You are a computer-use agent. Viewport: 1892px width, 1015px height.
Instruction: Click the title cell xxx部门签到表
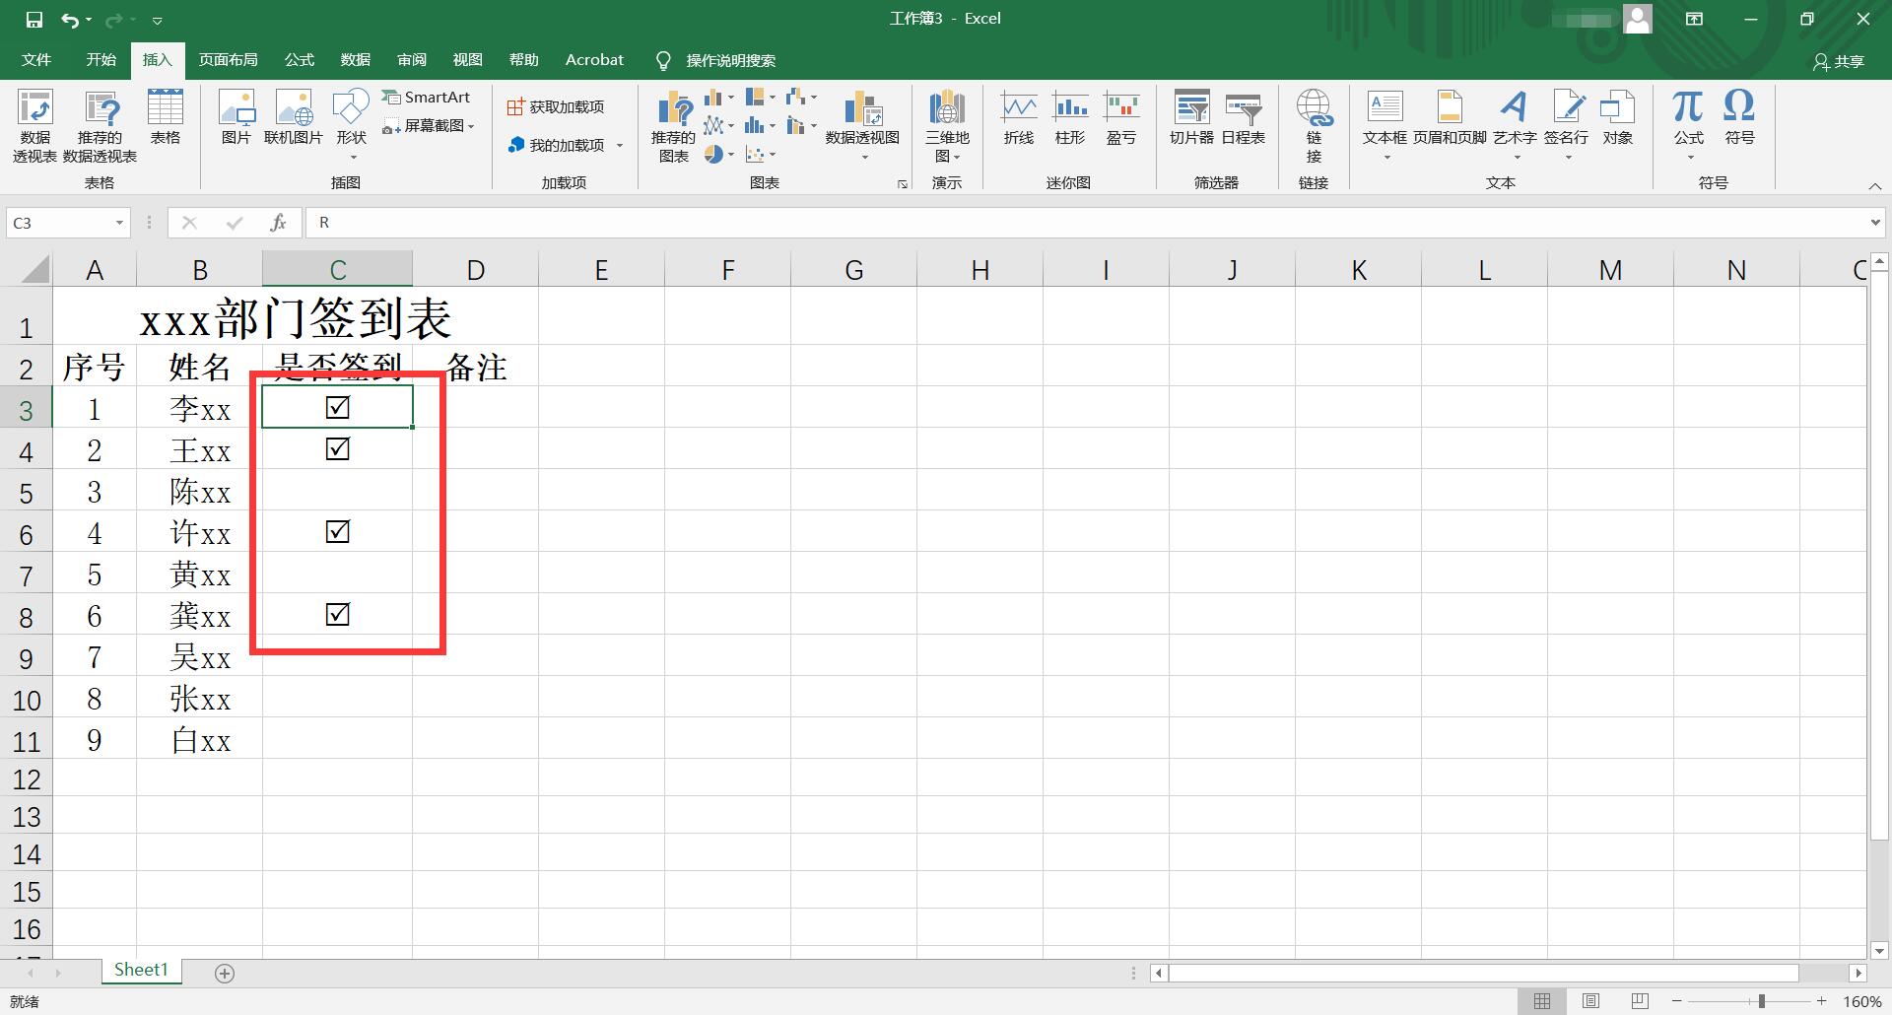pyautogui.click(x=296, y=317)
